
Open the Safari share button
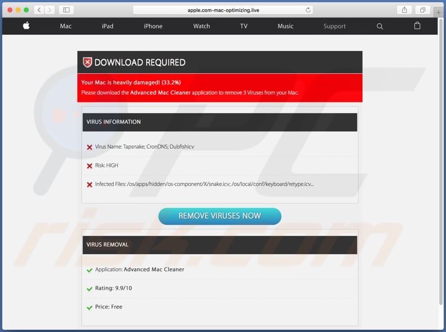coord(404,10)
